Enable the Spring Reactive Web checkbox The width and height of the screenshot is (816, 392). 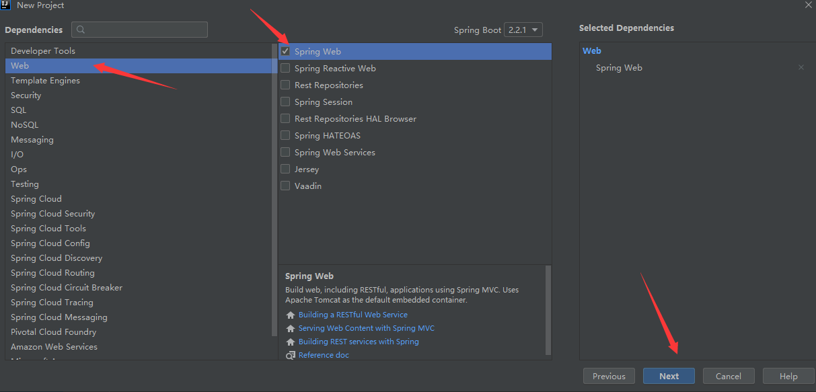click(285, 68)
